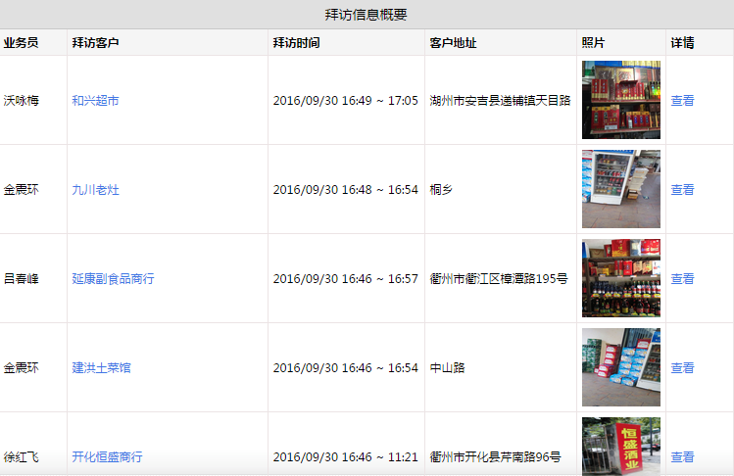Click the 详情 column header
Image resolution: width=734 pixels, height=476 pixels.
[682, 43]
